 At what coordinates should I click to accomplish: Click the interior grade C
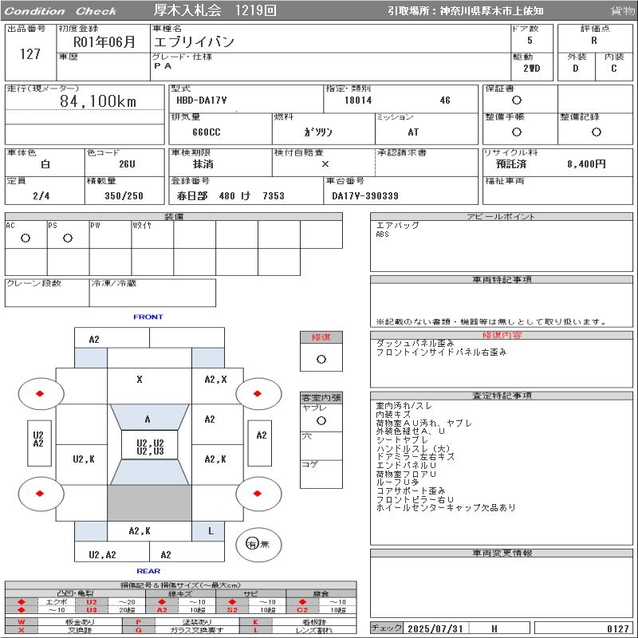[x=613, y=69]
